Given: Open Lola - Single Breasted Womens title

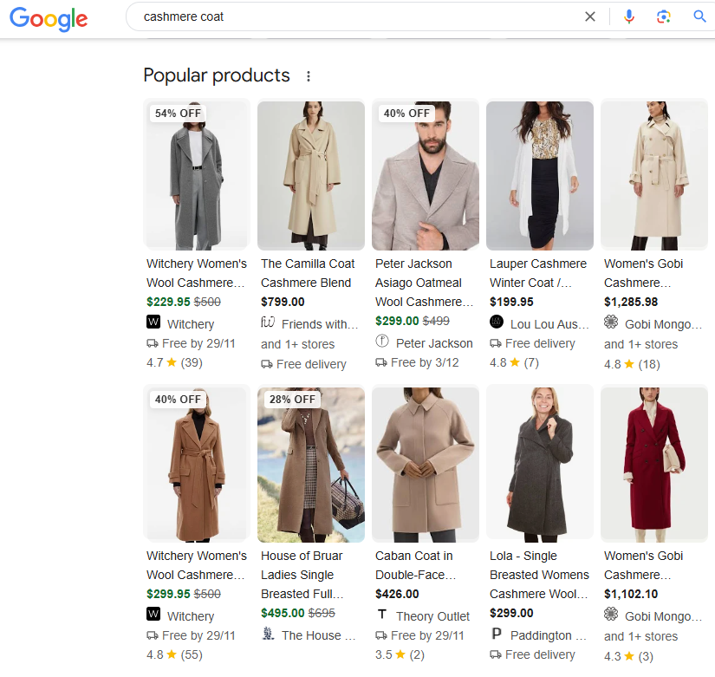Looking at the screenshot, I should 539,575.
